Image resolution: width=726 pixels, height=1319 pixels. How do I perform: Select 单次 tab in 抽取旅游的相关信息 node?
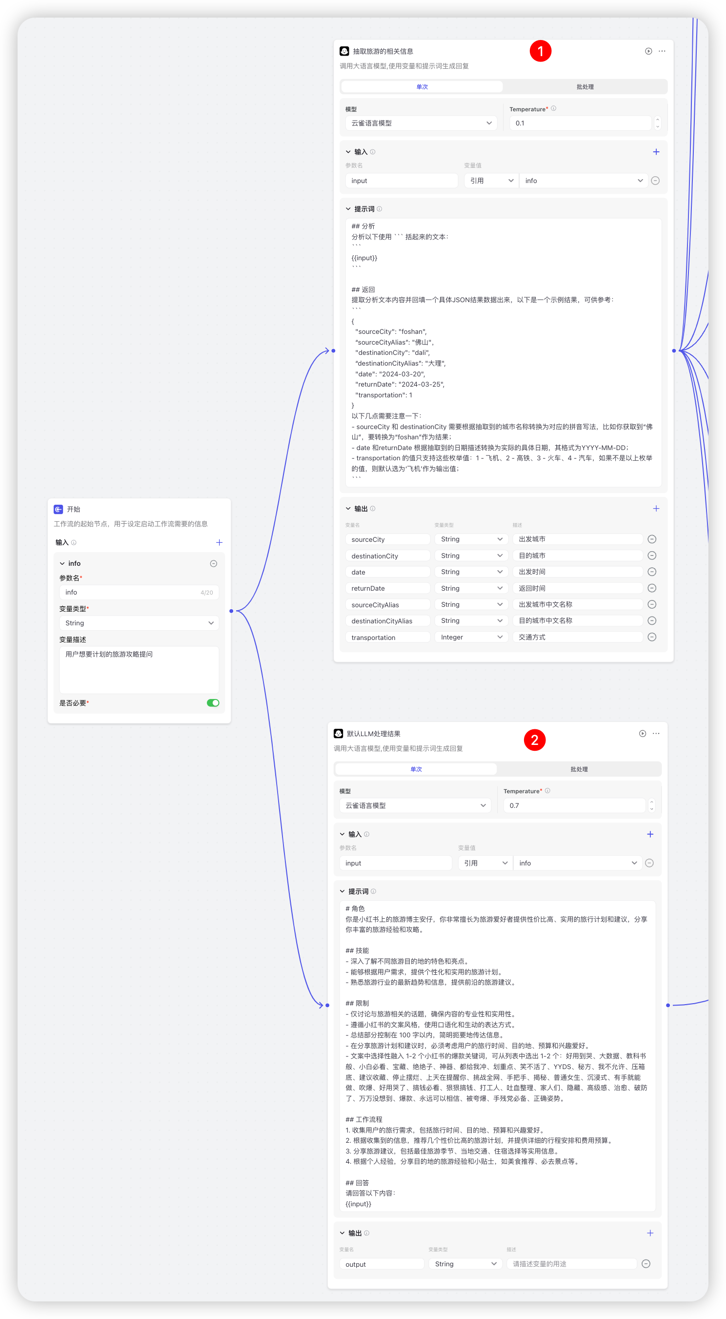(422, 87)
